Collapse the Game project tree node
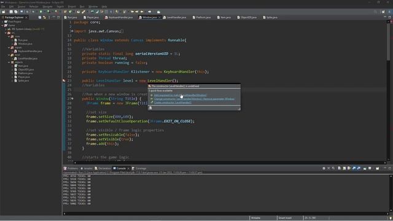Screen dimensions: 393x221 pyautogui.click(x=2, y=25)
